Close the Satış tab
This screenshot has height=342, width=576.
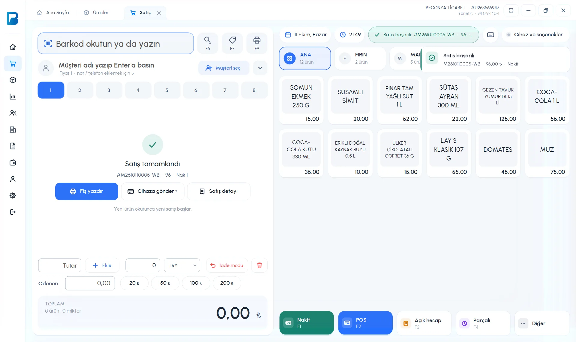159,13
